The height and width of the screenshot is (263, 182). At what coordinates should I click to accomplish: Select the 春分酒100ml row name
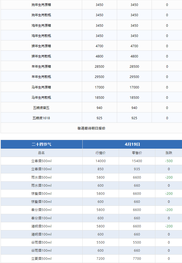[x=41, y=218]
